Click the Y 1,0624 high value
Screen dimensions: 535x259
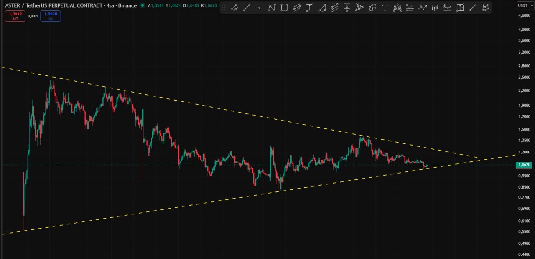pos(174,5)
